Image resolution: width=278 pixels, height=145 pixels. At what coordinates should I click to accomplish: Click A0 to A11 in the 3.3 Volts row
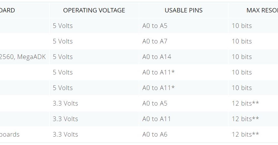[x=156, y=119]
